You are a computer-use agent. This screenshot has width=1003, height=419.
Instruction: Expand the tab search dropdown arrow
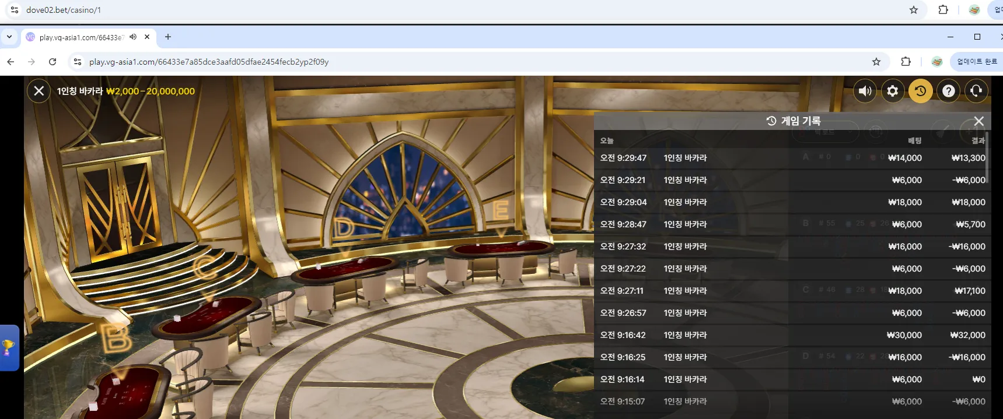pos(9,37)
